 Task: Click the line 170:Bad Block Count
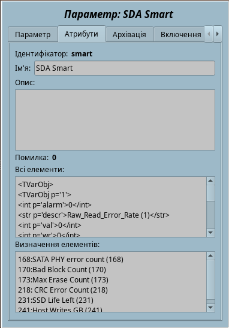(62, 270)
